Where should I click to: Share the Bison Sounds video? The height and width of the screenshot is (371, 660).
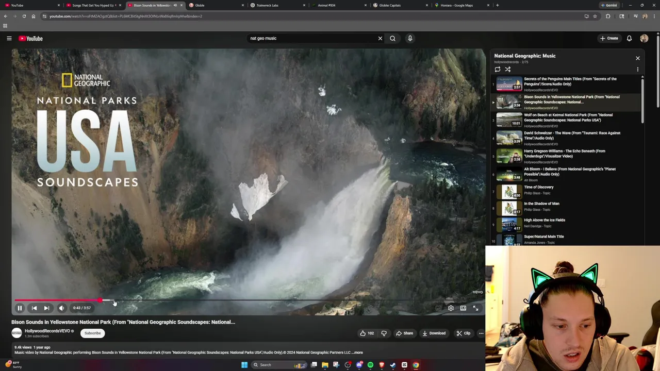click(405, 333)
